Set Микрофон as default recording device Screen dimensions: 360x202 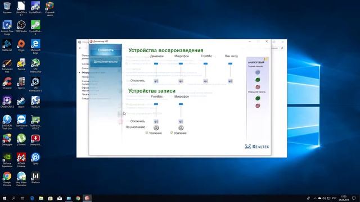pos(181,127)
